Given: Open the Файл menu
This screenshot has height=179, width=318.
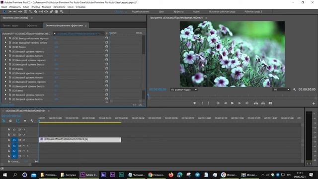Looking at the screenshot, I should [x=4, y=7].
